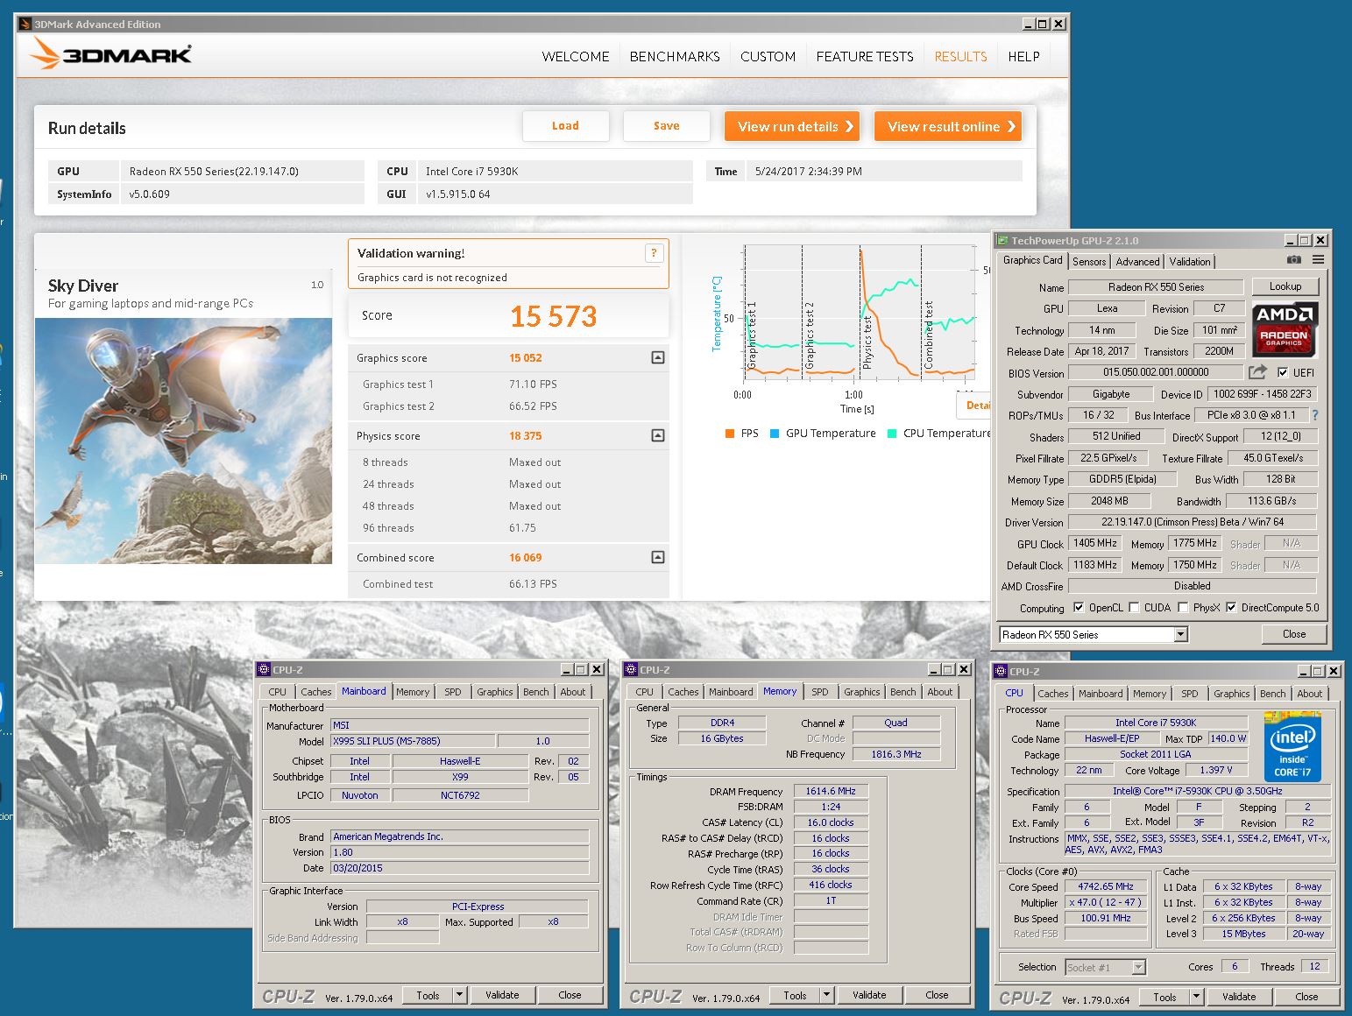Click the teal CPU Temperature legend swatch
The image size is (1352, 1016).
892,434
